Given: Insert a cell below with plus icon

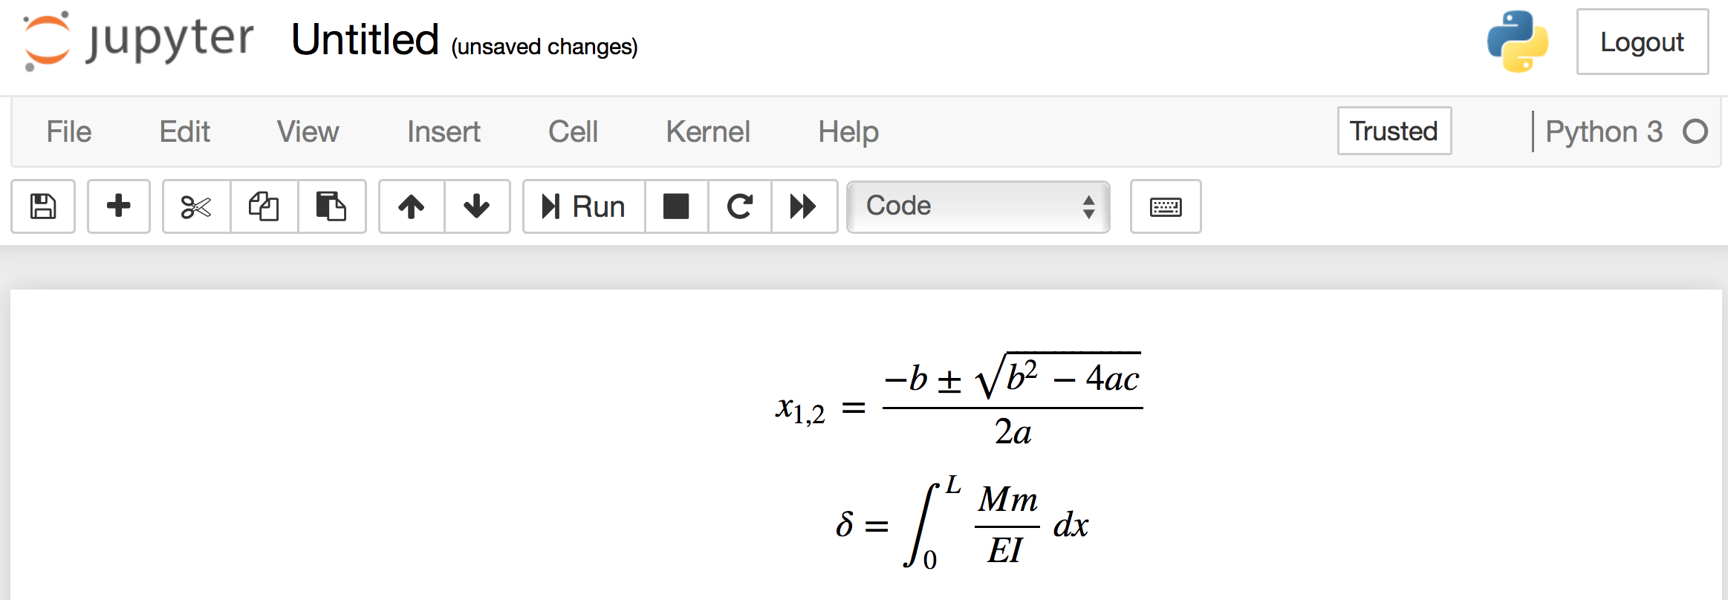Looking at the screenshot, I should (x=119, y=206).
